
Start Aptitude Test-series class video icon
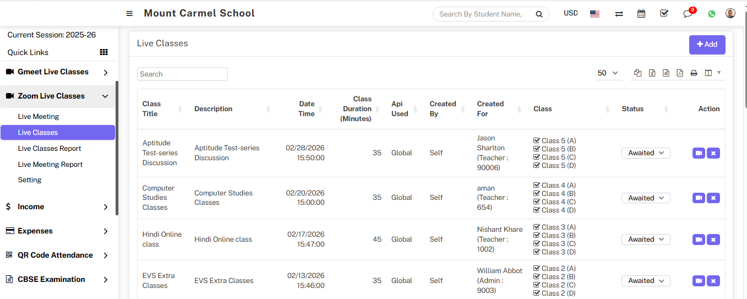tap(699, 153)
